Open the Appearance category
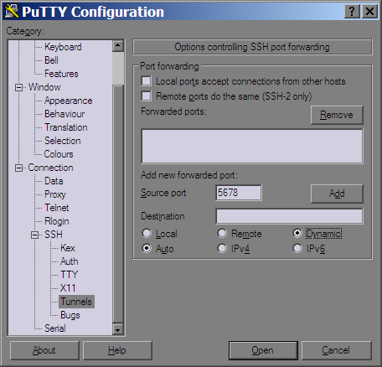The height and width of the screenshot is (367, 382). tap(69, 101)
